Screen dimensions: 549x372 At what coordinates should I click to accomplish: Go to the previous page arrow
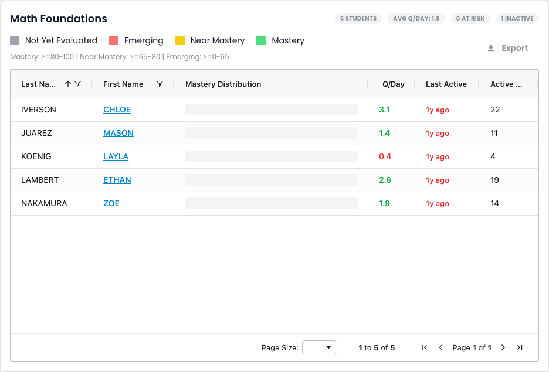441,347
